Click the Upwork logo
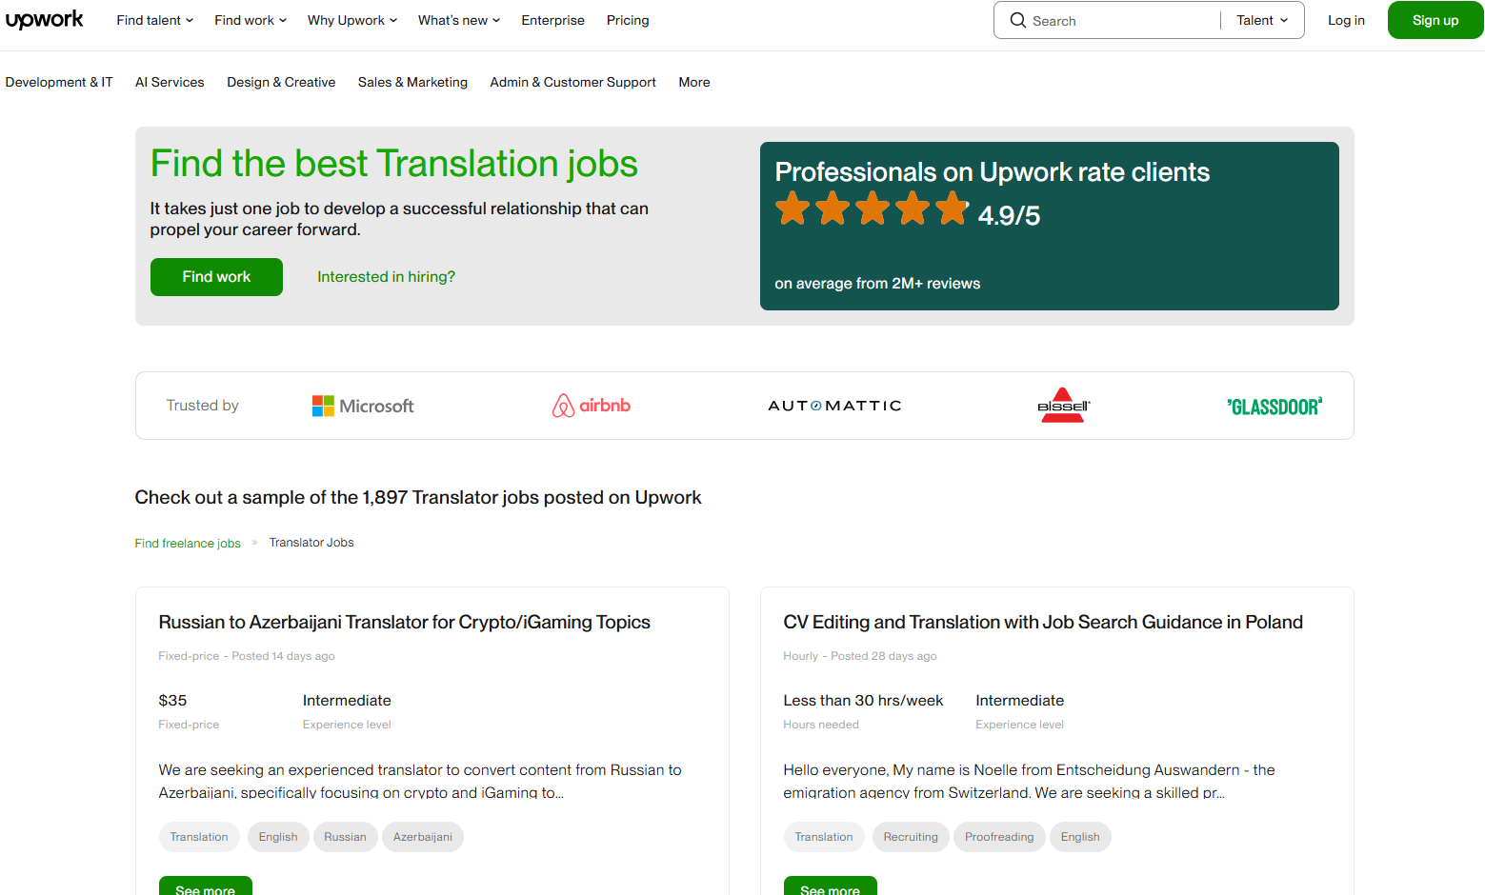 [x=45, y=20]
